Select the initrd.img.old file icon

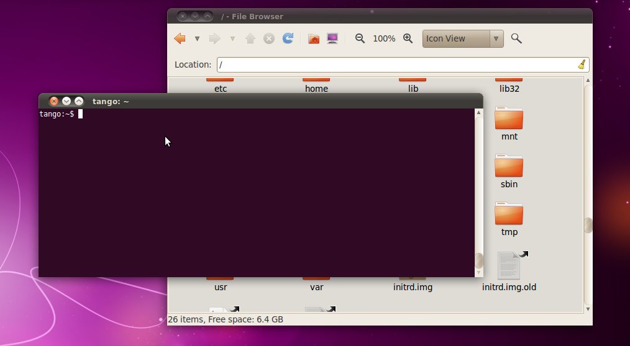coord(512,265)
